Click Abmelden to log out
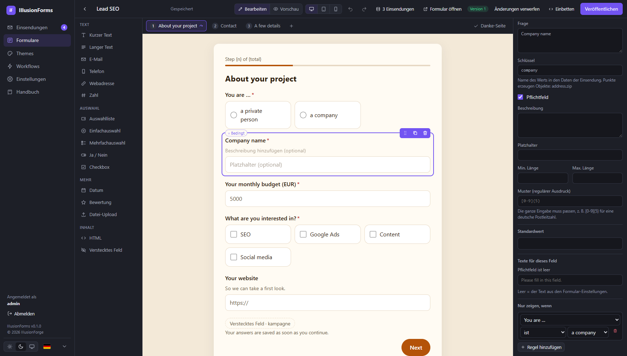Image resolution: width=627 pixels, height=356 pixels. 21,314
